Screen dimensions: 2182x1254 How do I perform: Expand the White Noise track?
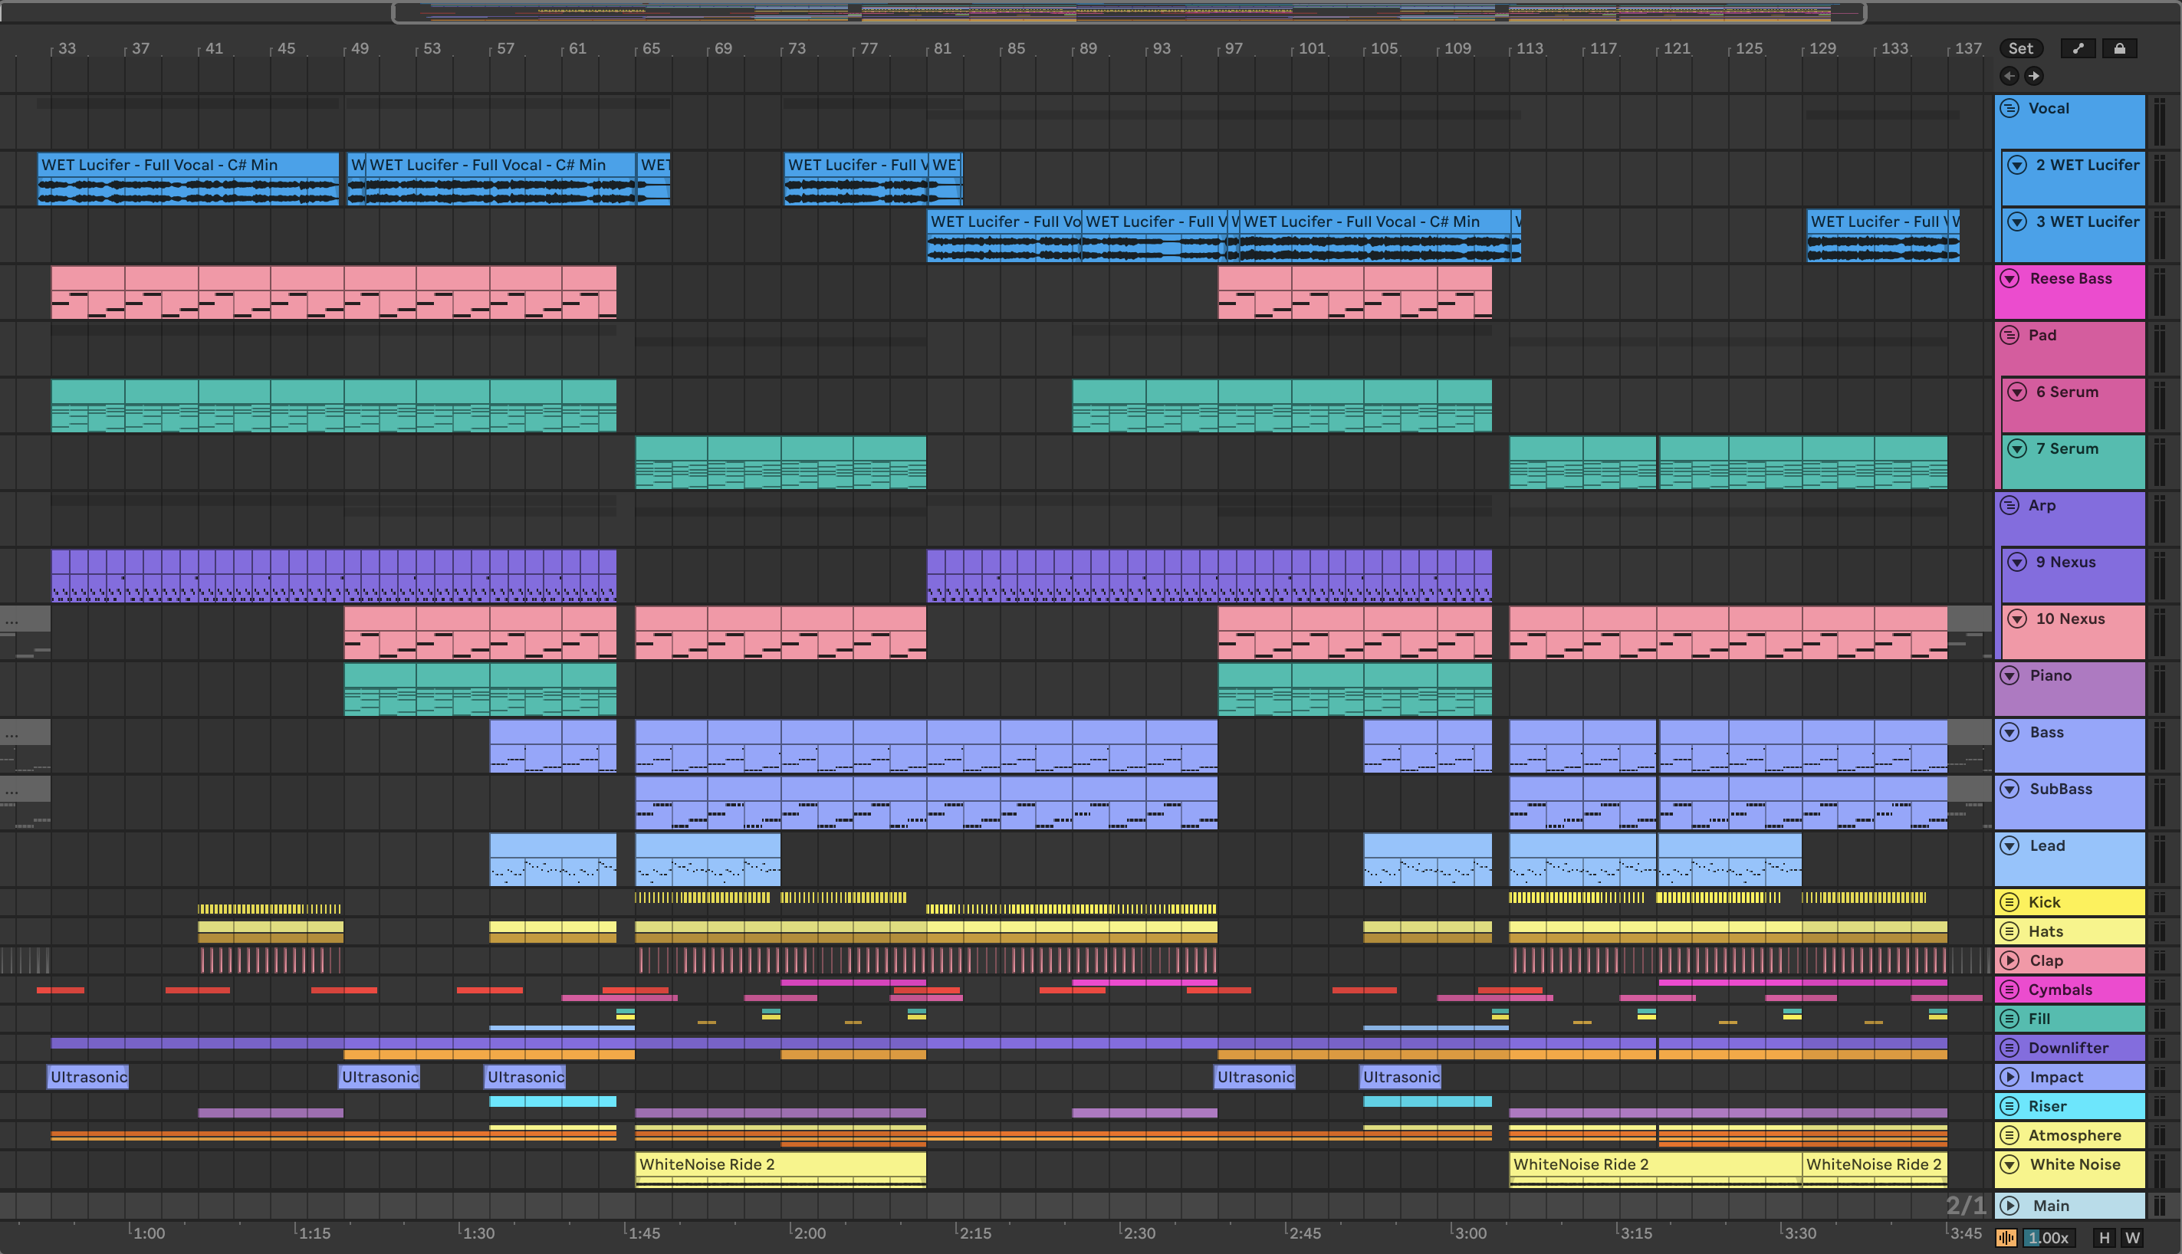click(x=2009, y=1164)
